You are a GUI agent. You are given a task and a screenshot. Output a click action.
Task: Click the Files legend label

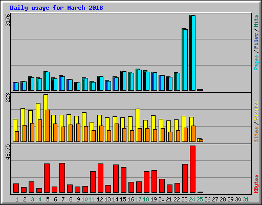[x=256, y=41]
